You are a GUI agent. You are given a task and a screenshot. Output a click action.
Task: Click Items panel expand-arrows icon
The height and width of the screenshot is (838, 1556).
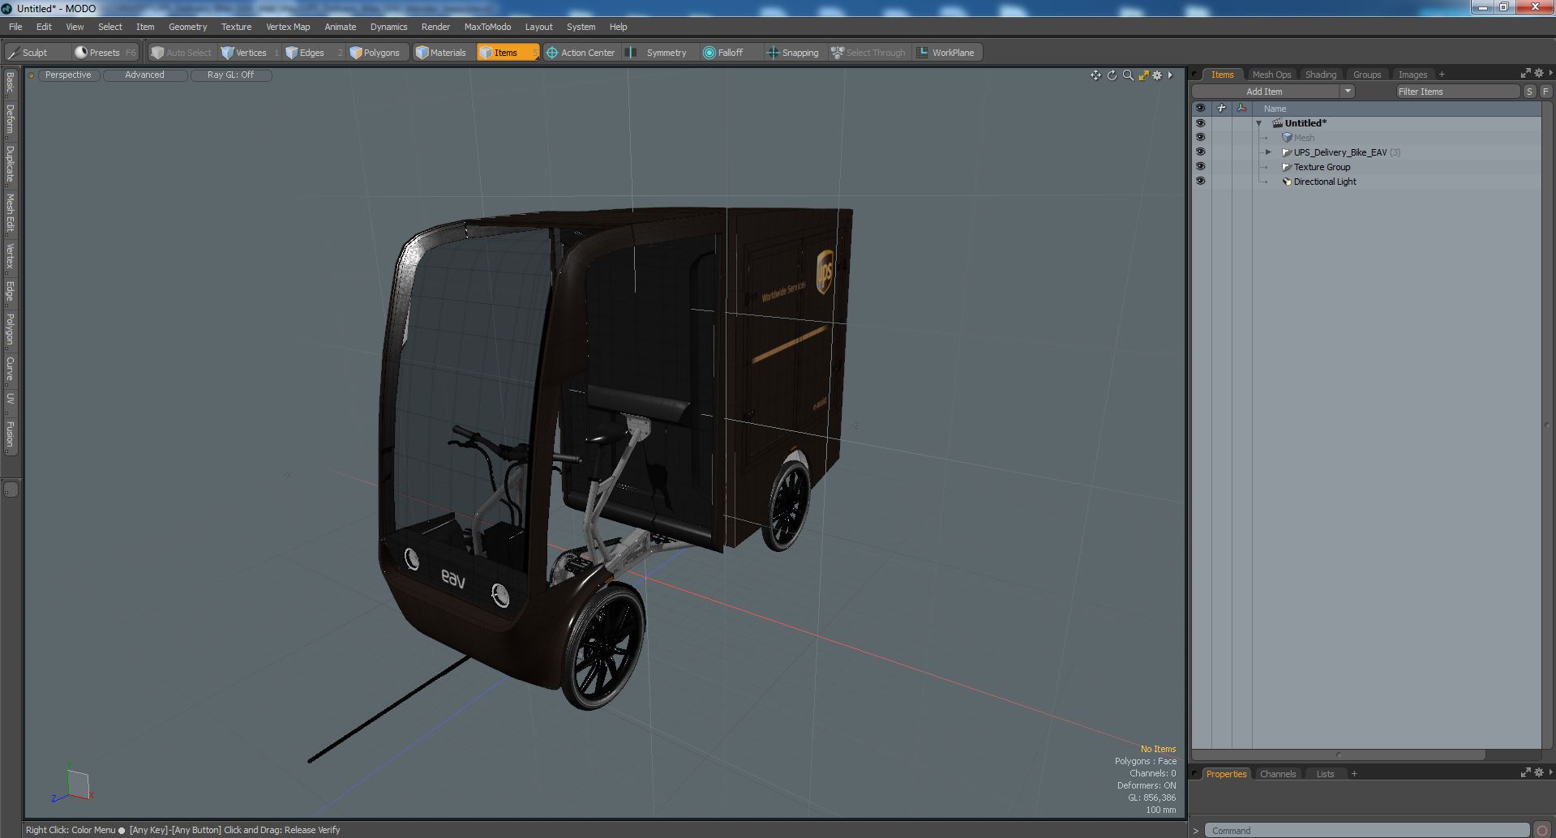pos(1525,74)
